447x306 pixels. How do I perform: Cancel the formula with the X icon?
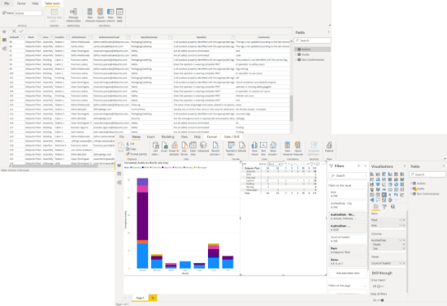coord(14,32)
